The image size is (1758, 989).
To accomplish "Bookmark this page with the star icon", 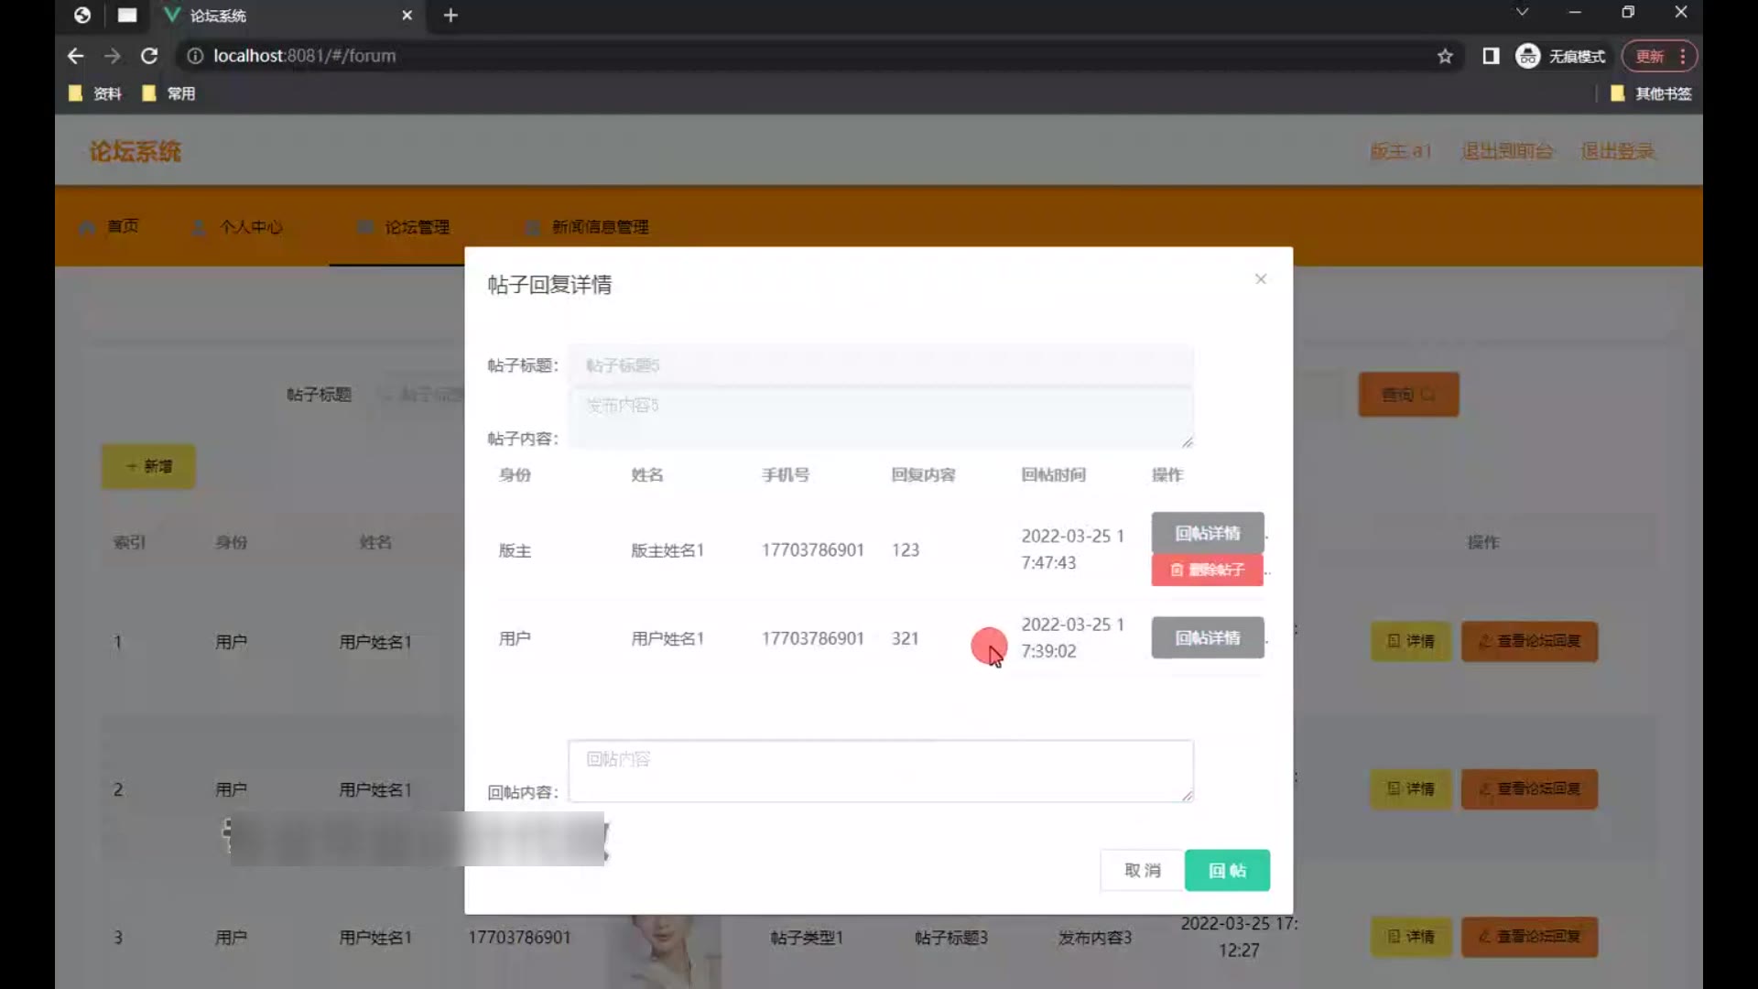I will [1445, 56].
